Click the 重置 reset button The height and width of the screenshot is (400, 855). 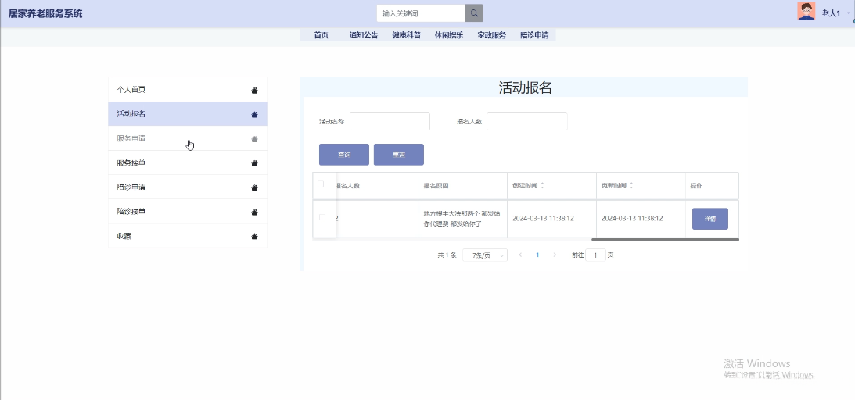[399, 155]
